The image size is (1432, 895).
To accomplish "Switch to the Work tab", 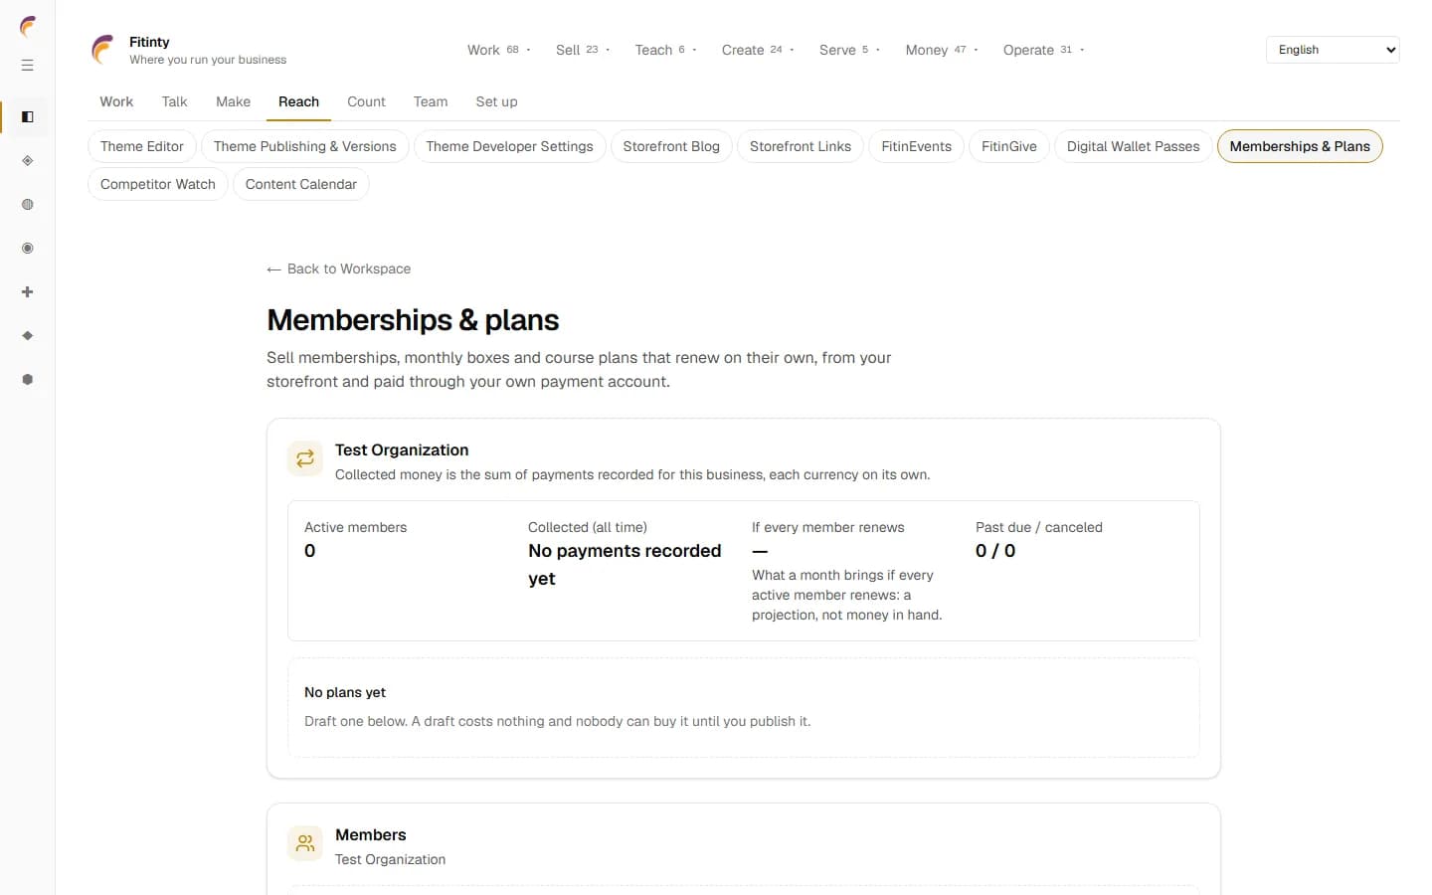I will 116,101.
